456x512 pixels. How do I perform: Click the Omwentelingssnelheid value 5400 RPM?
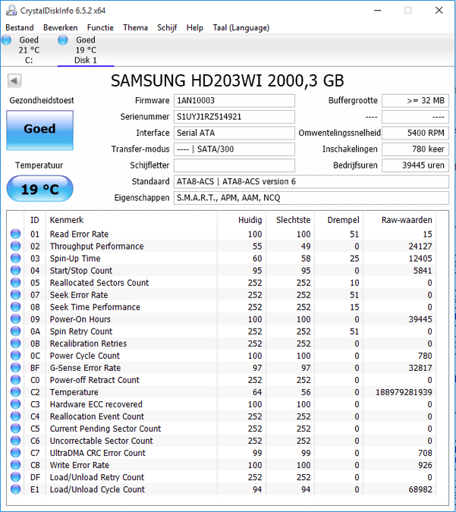point(416,133)
